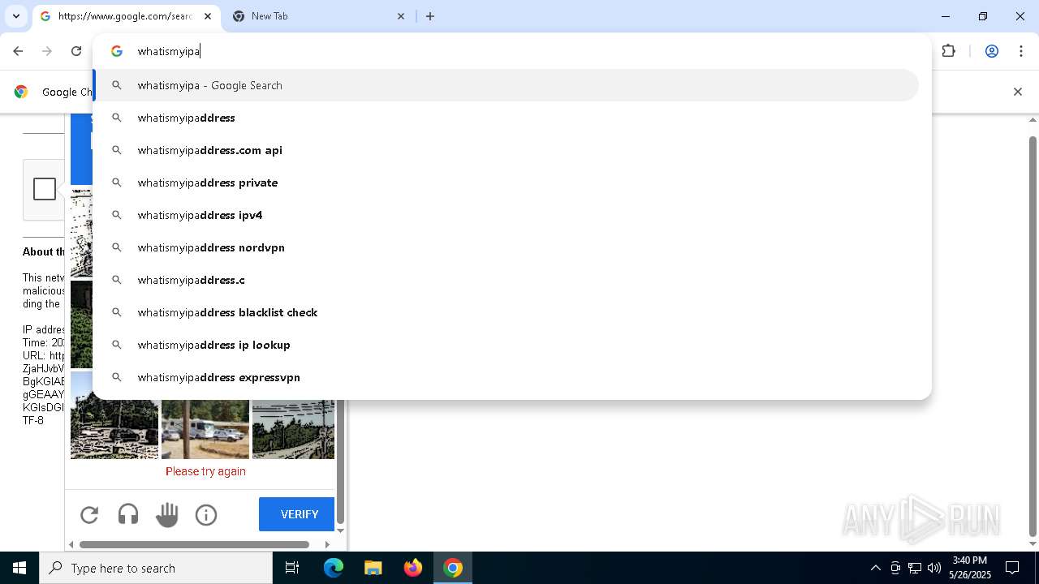Select the bottom-left CAPTCHA image tile
The height and width of the screenshot is (584, 1039).
[x=114, y=415]
